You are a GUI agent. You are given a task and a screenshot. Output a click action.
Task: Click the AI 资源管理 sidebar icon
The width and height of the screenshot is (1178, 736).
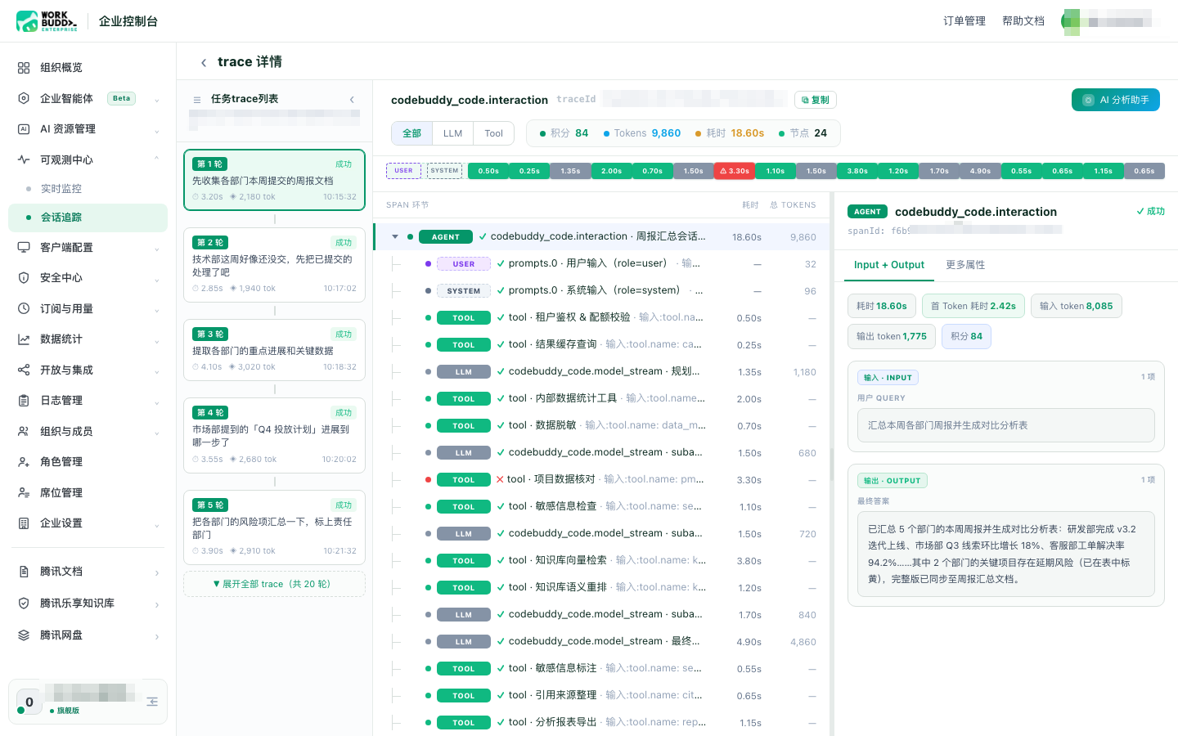click(24, 129)
